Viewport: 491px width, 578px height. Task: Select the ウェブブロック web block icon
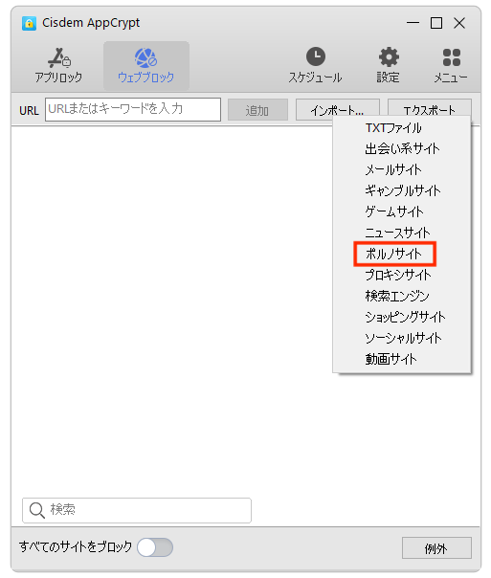coord(146,58)
